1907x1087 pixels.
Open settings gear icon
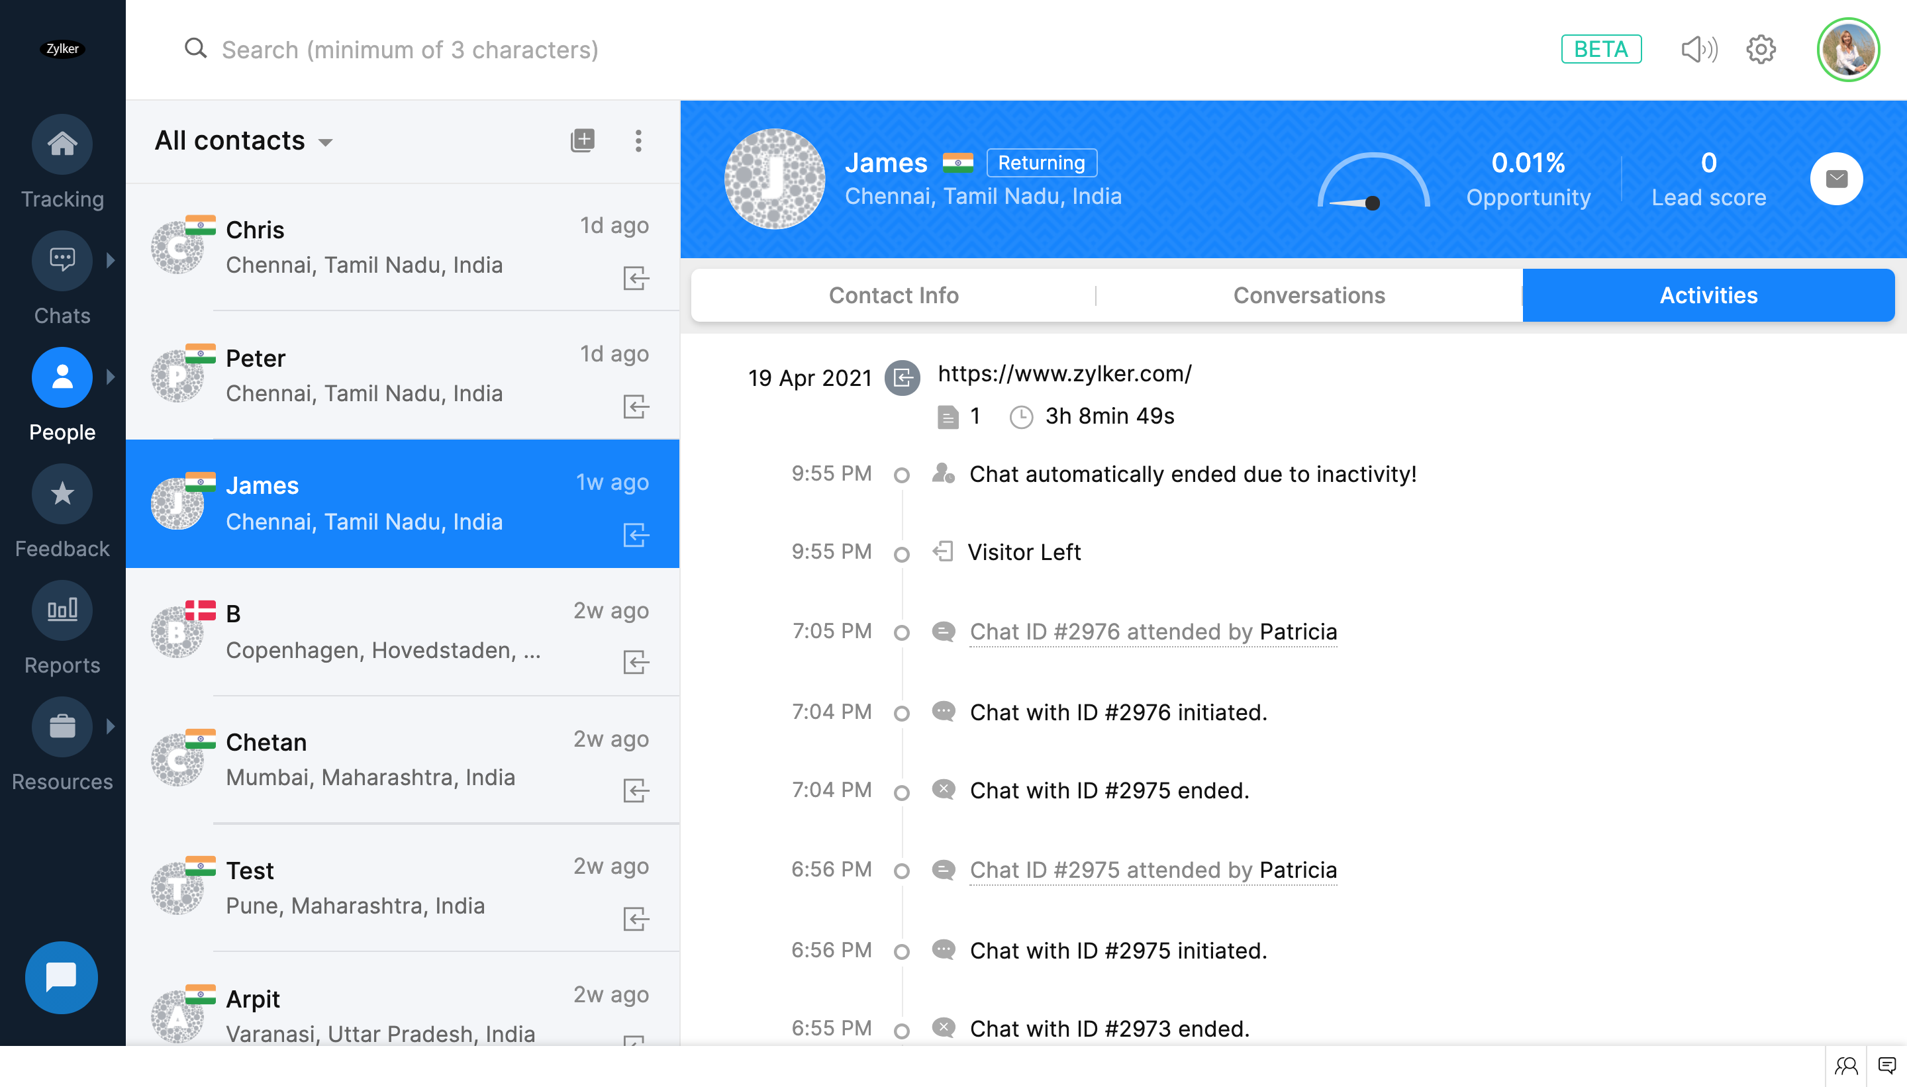point(1761,50)
